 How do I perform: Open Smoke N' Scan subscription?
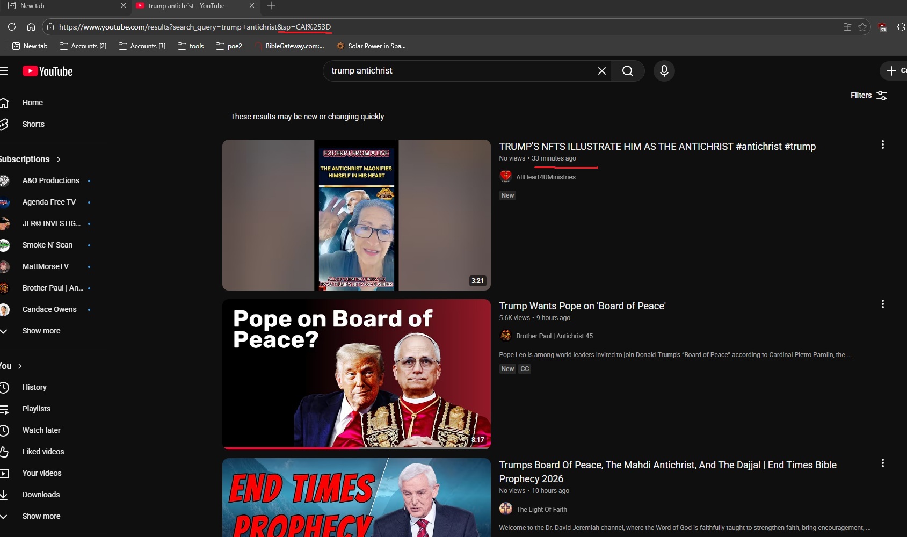pos(47,245)
